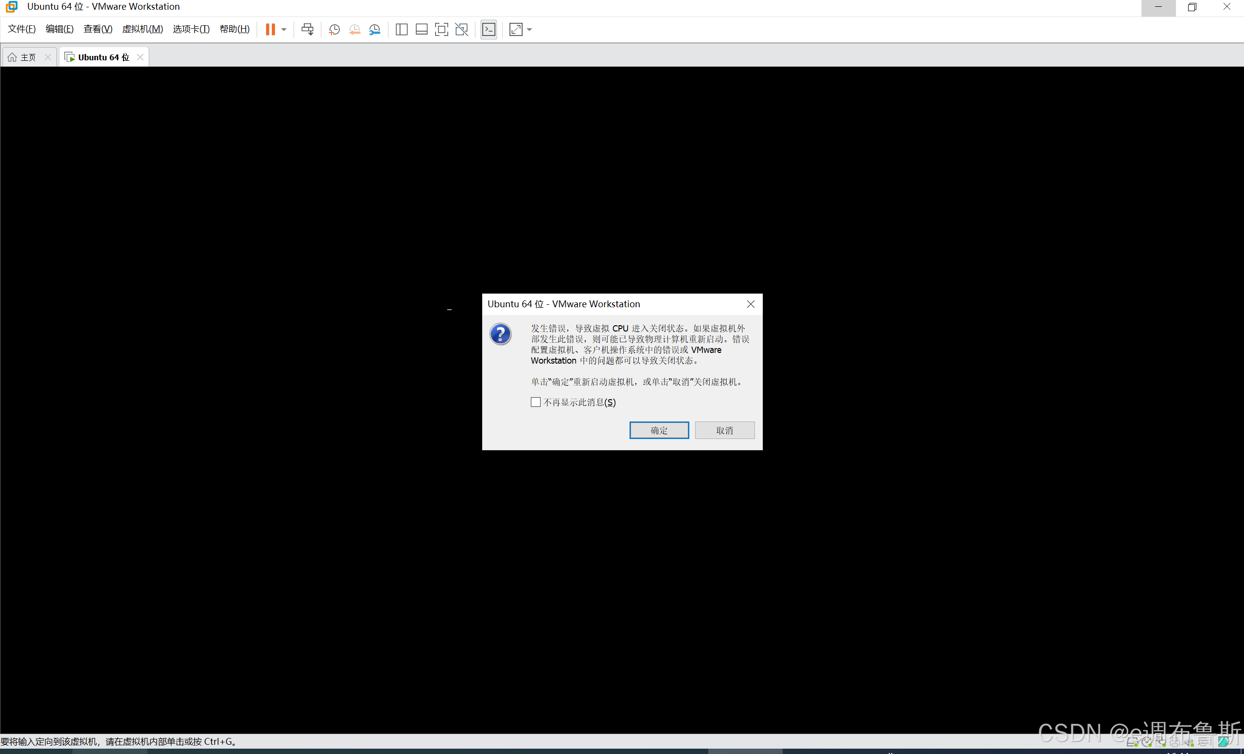Revert the virtual machine to previous snapshot

pos(354,29)
